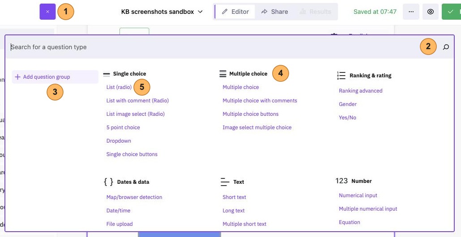
Task: Choose Date/time question type
Action: (118, 211)
